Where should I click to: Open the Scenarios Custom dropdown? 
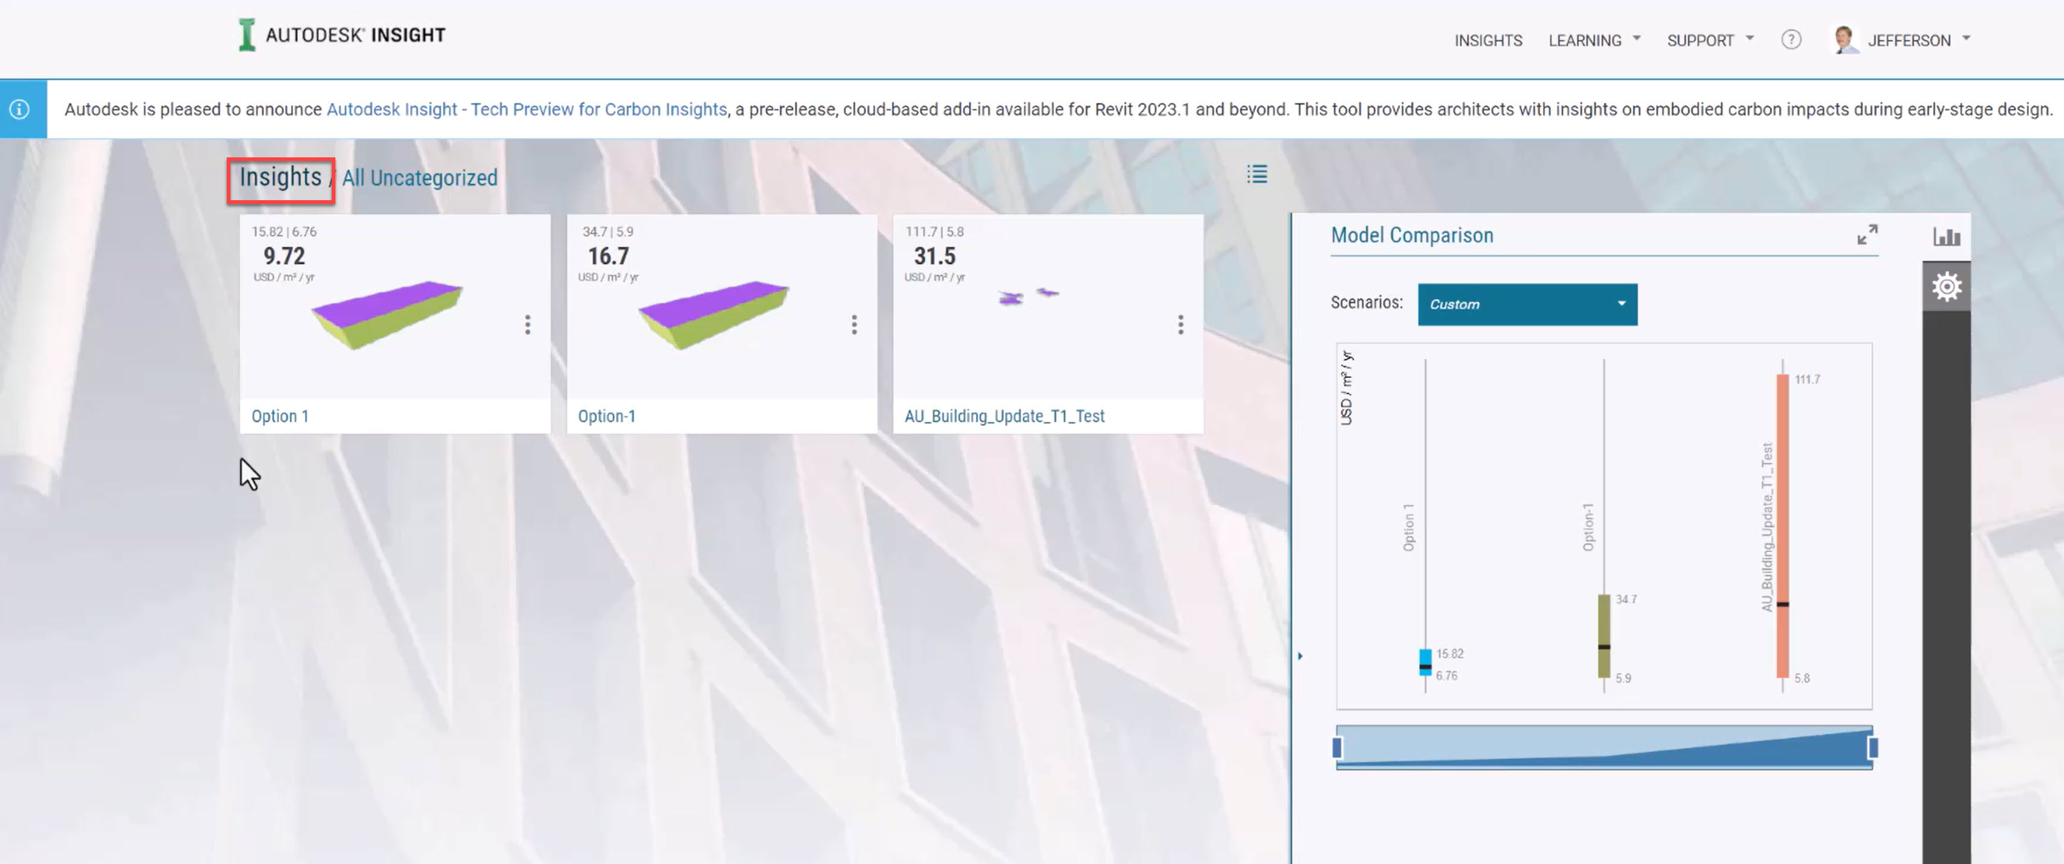click(1527, 304)
